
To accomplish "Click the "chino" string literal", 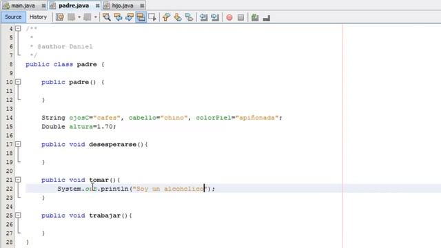I will tap(174, 118).
